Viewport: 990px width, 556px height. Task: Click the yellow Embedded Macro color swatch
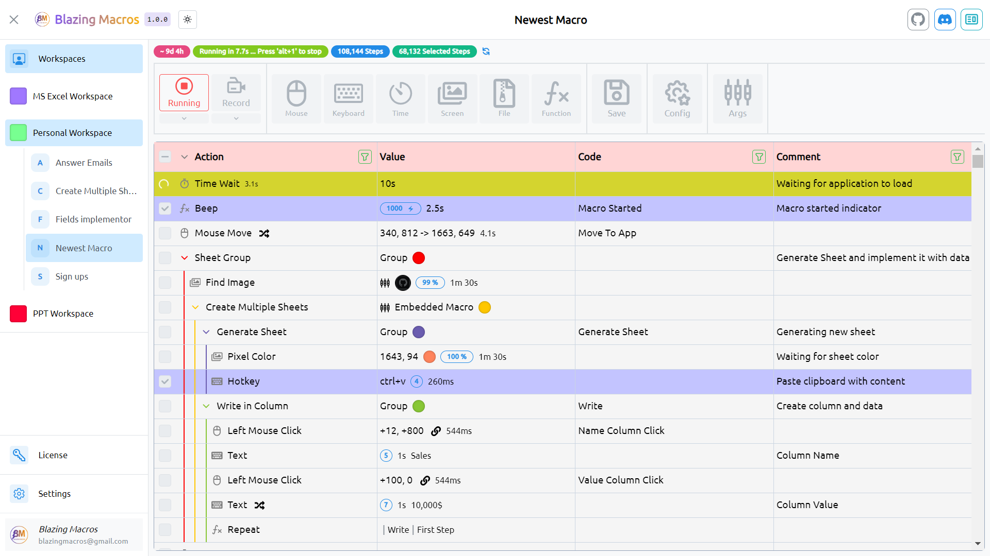pyautogui.click(x=485, y=307)
